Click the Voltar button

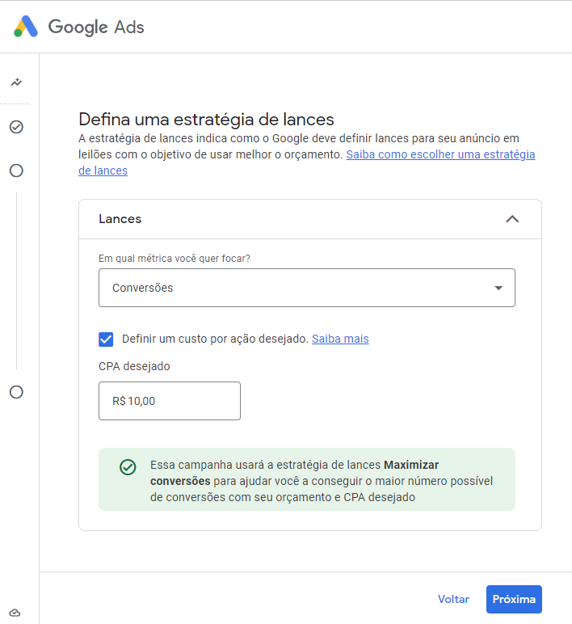click(453, 599)
